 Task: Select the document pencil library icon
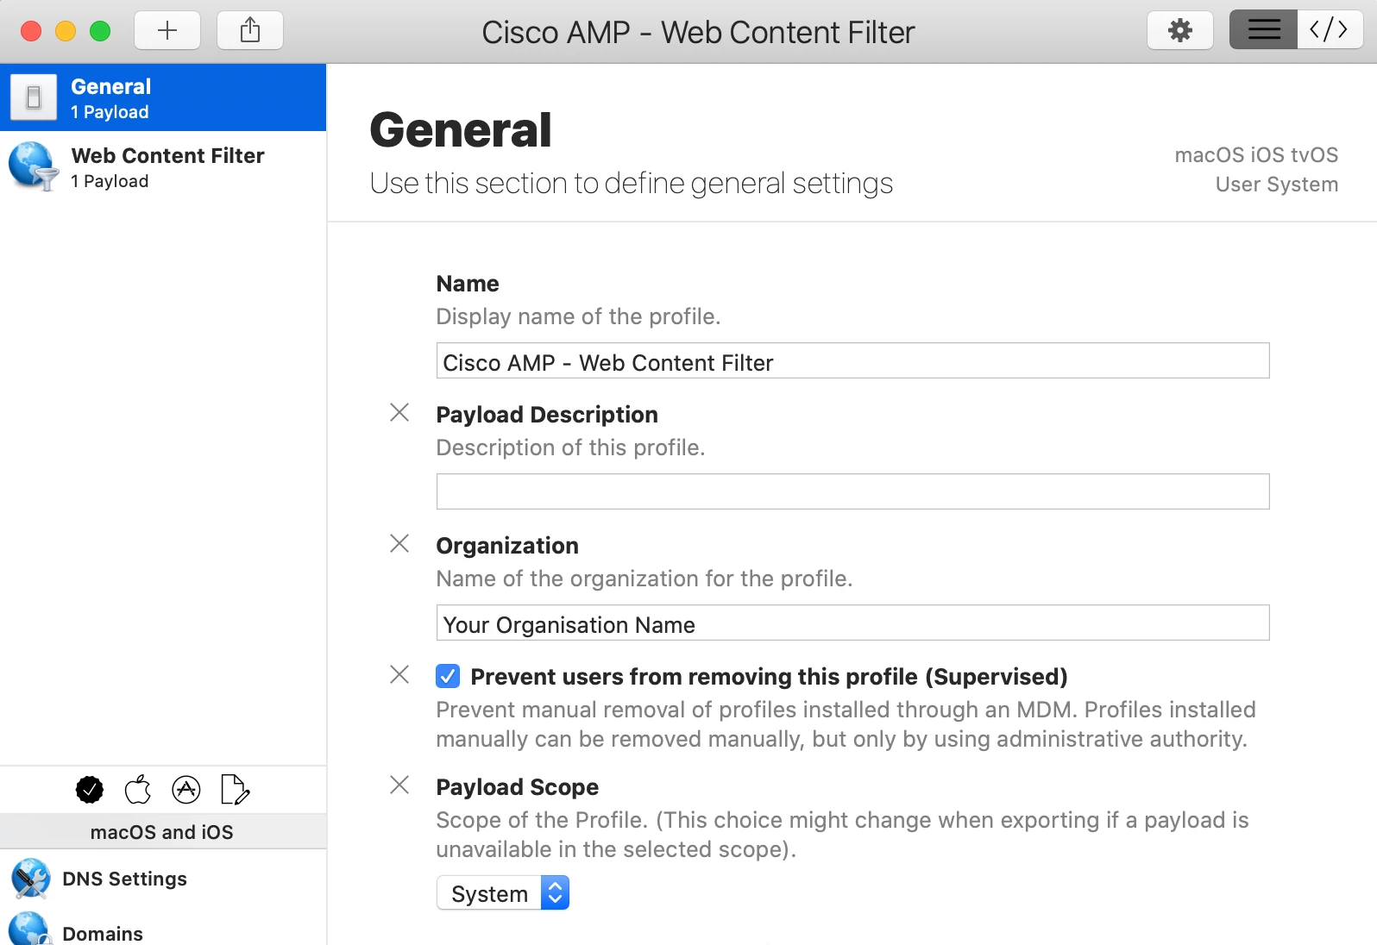[235, 790]
